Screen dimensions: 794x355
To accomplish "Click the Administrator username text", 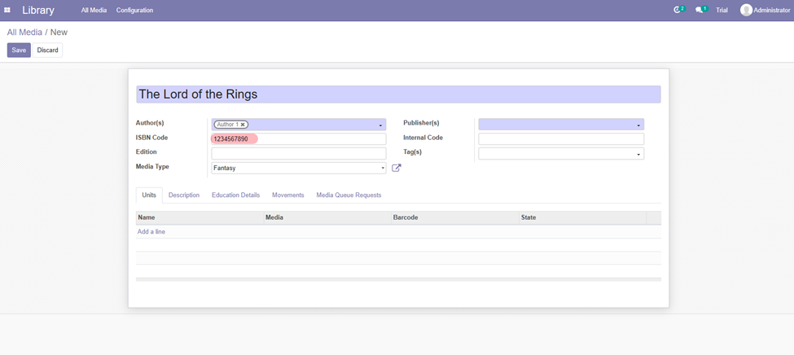I will (x=772, y=10).
